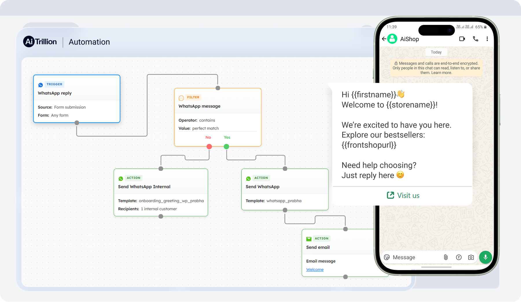Click the Source: Form submission row
521x302 pixels.
[62, 107]
